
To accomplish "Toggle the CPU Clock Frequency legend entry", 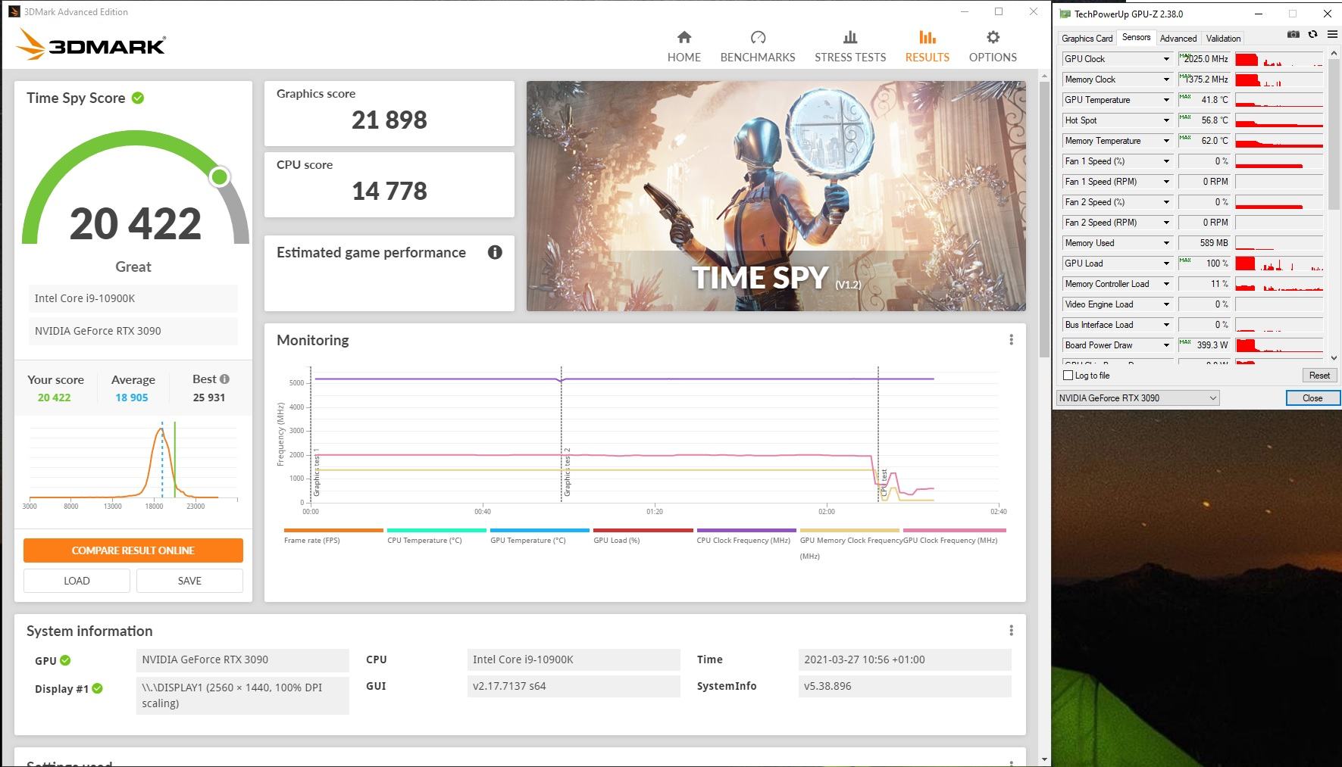I will tap(746, 536).
